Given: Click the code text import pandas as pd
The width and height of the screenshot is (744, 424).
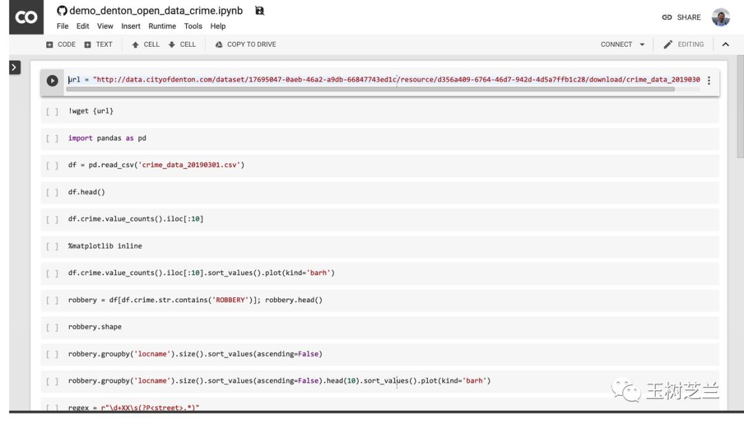Looking at the screenshot, I should pos(107,138).
